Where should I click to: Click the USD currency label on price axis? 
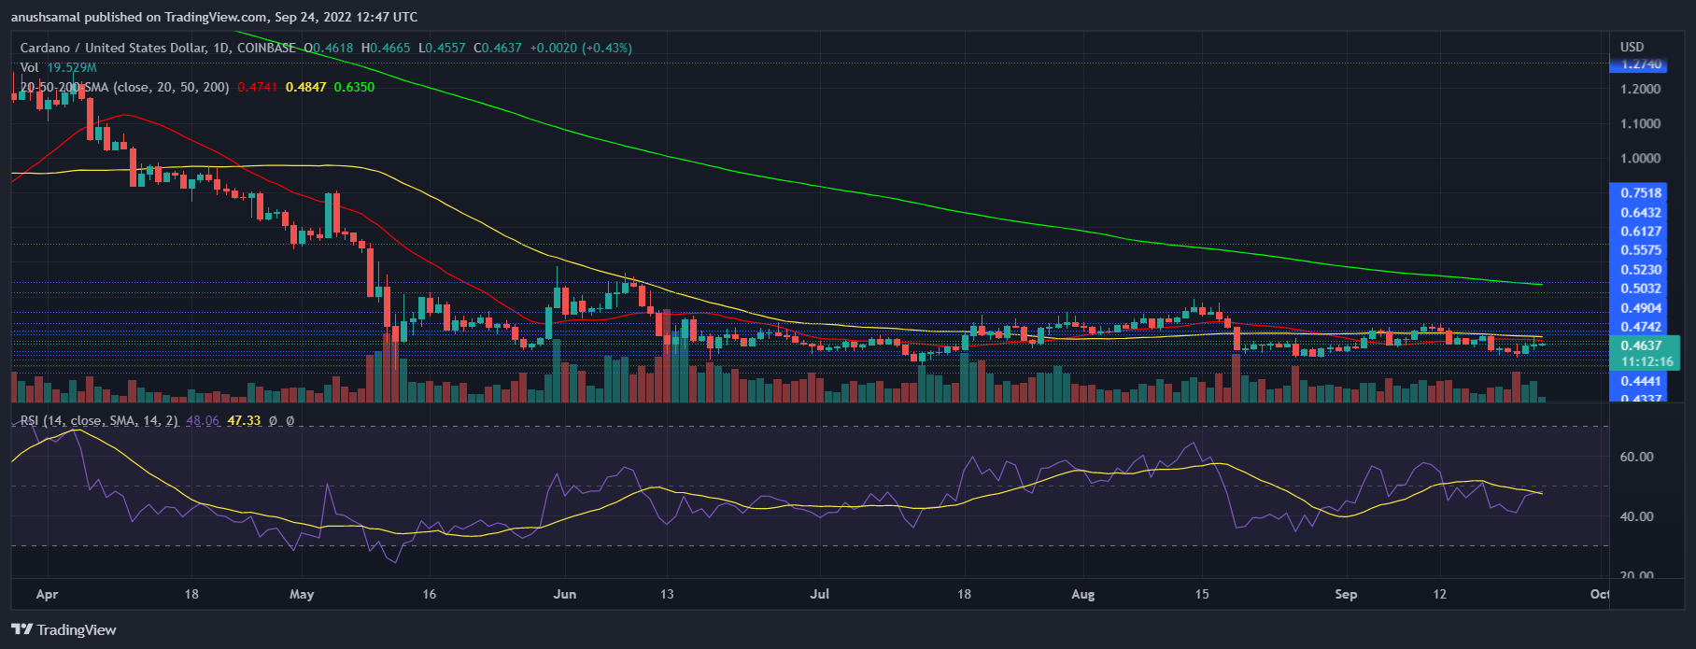tap(1632, 47)
